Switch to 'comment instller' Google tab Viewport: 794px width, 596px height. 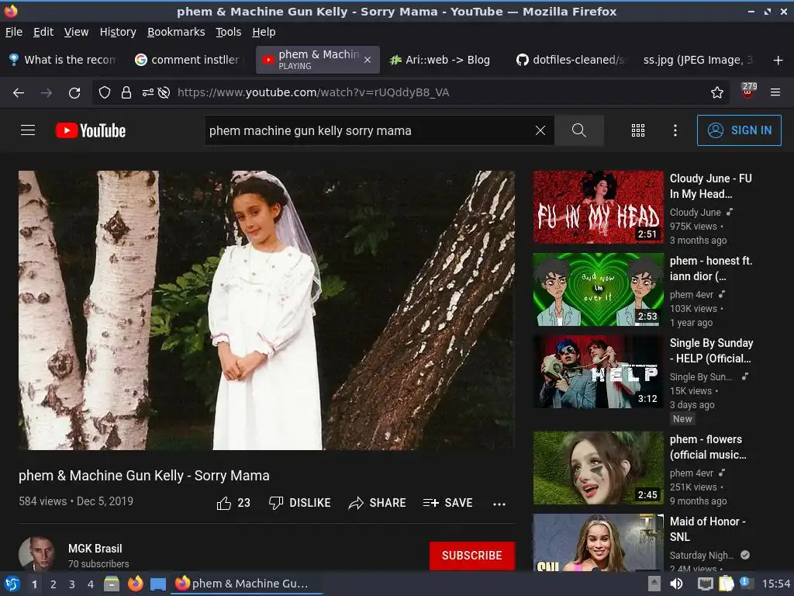click(x=190, y=60)
